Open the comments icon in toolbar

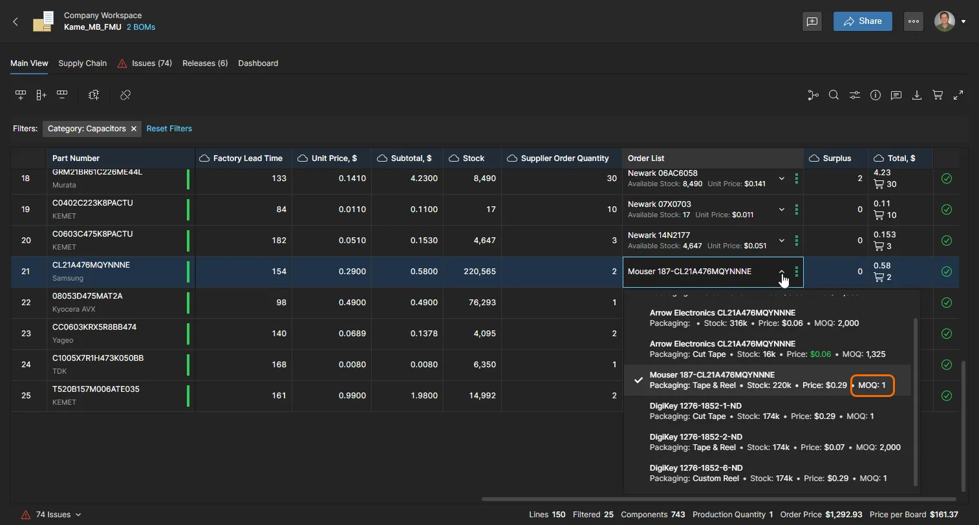coord(896,95)
